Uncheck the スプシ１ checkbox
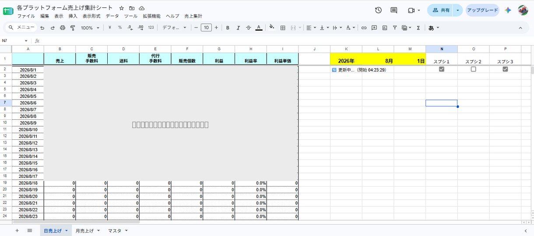The width and height of the screenshot is (534, 236). [x=442, y=69]
